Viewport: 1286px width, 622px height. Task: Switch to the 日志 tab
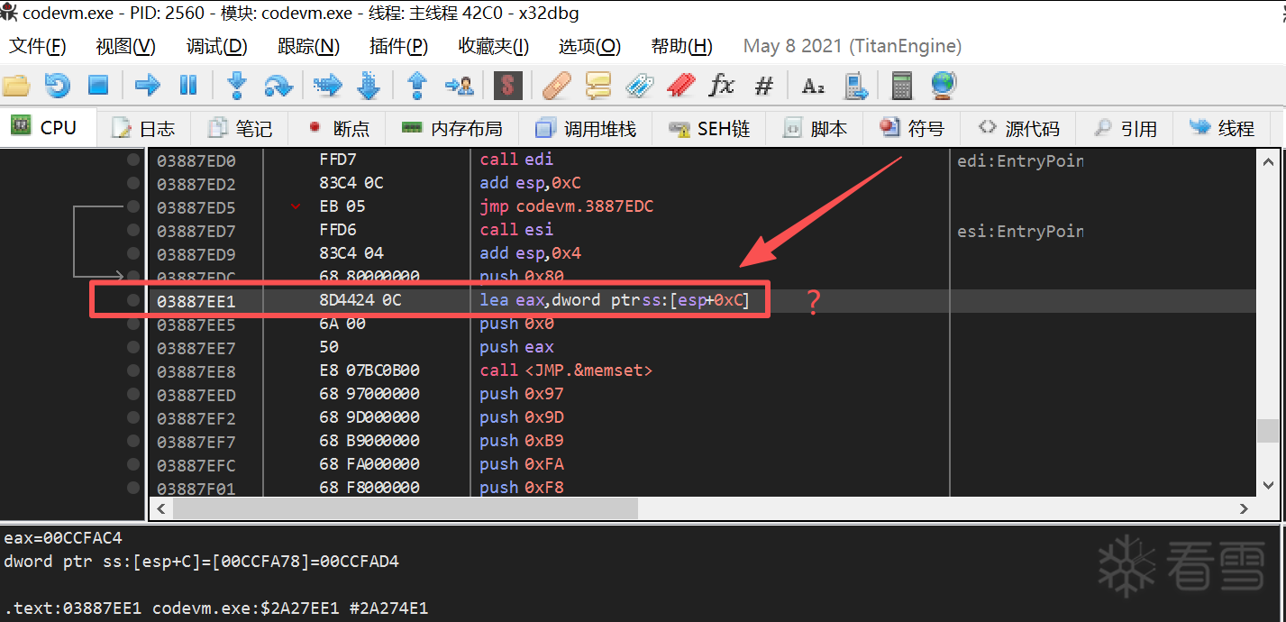143,129
